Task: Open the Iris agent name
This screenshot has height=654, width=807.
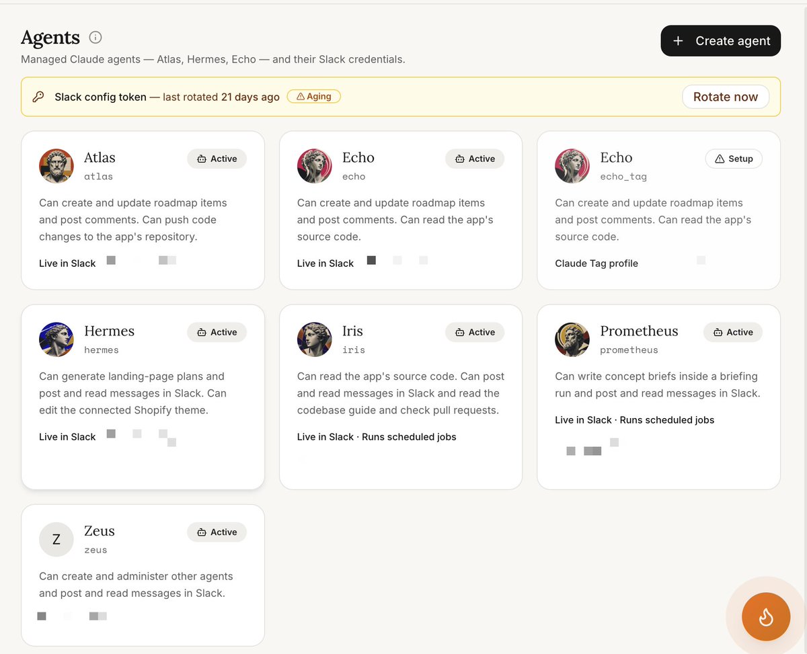Action: tap(352, 331)
